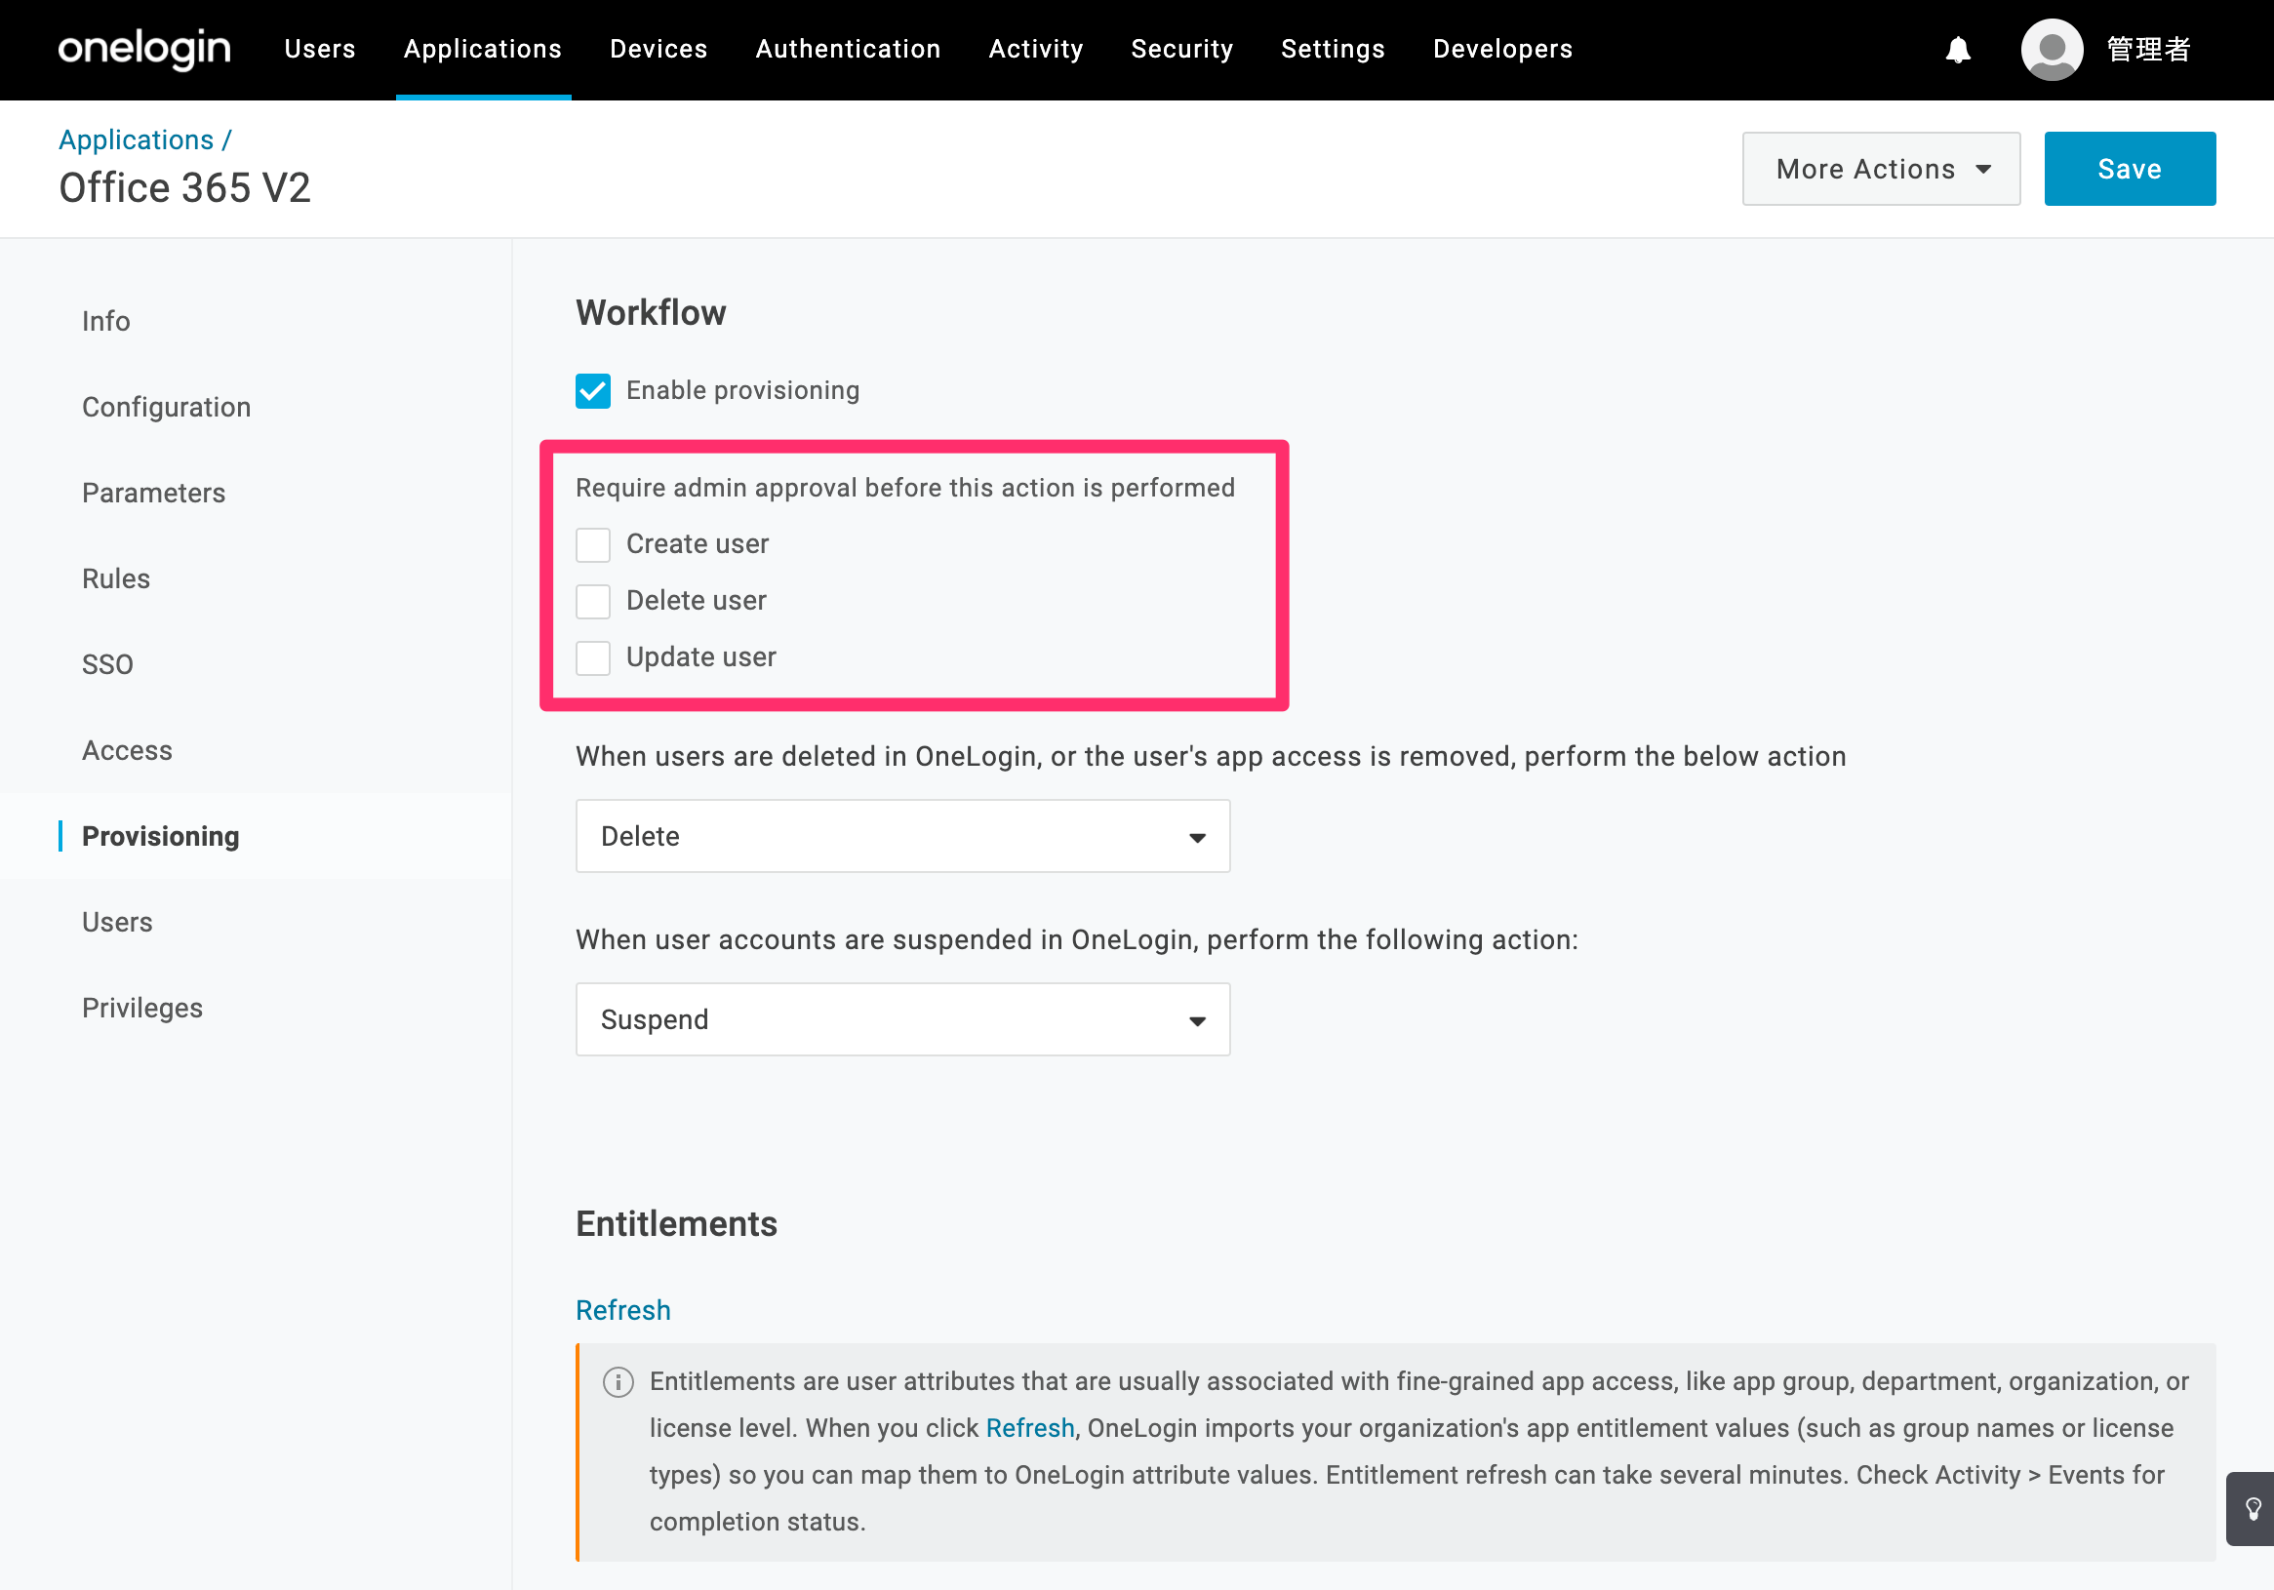Open the Applications top navigation menu
This screenshot has width=2274, height=1590.
pyautogui.click(x=483, y=49)
